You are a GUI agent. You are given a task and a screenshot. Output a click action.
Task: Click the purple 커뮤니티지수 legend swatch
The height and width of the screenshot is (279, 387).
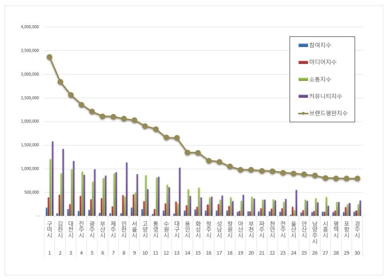(x=303, y=96)
